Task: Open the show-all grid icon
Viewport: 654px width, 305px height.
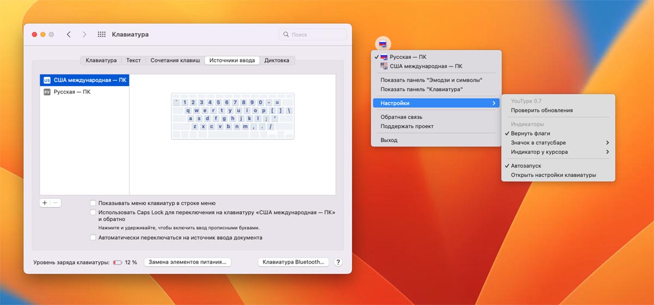Action: tap(101, 34)
